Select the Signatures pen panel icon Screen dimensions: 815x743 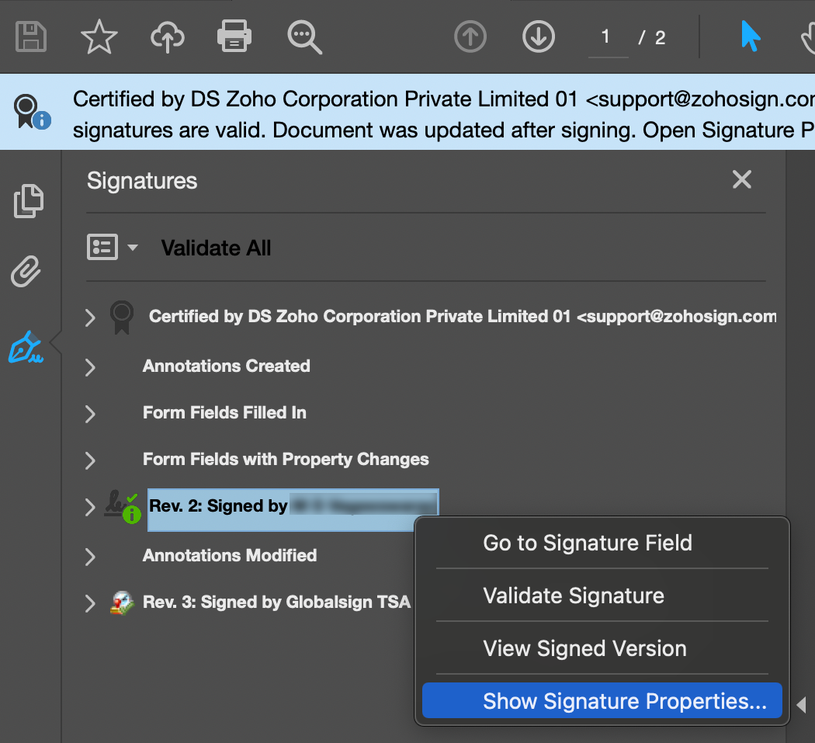click(x=26, y=347)
